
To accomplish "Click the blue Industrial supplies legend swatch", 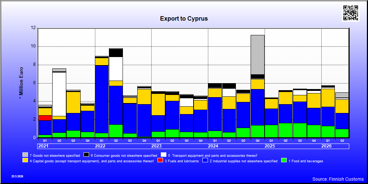I will (206, 160).
